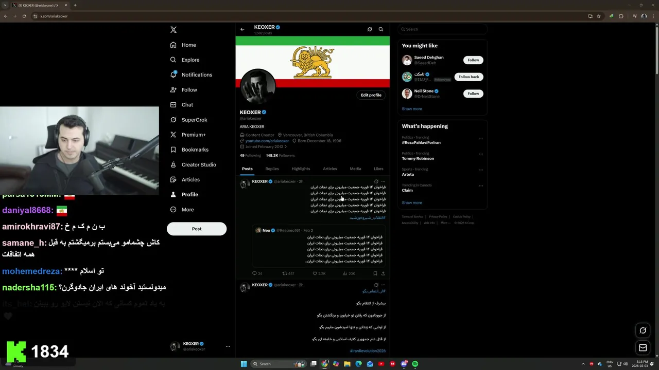View the 148.3K Followers list
This screenshot has width=659, height=370.
[280, 155]
